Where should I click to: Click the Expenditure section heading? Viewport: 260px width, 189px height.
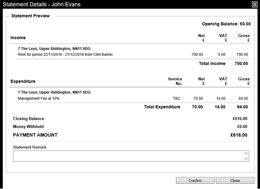(23, 81)
